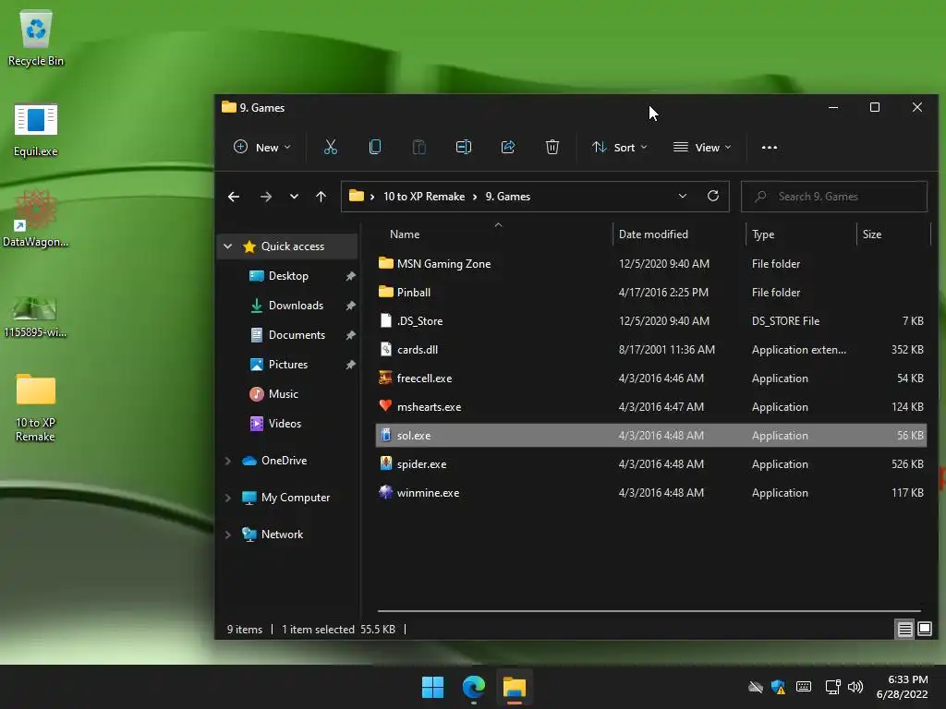Viewport: 946px width, 709px height.
Task: Open the See more three-dots menu
Action: pyautogui.click(x=770, y=147)
